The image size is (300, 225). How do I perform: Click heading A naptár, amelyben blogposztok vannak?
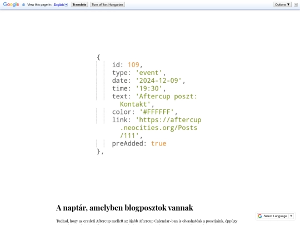point(124,208)
